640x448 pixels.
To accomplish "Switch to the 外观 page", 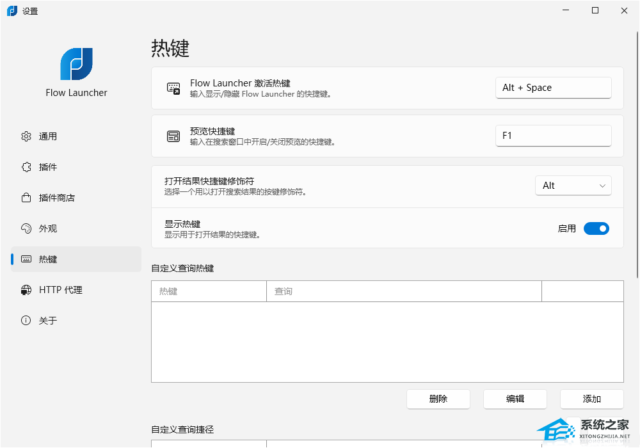I will pyautogui.click(x=76, y=228).
